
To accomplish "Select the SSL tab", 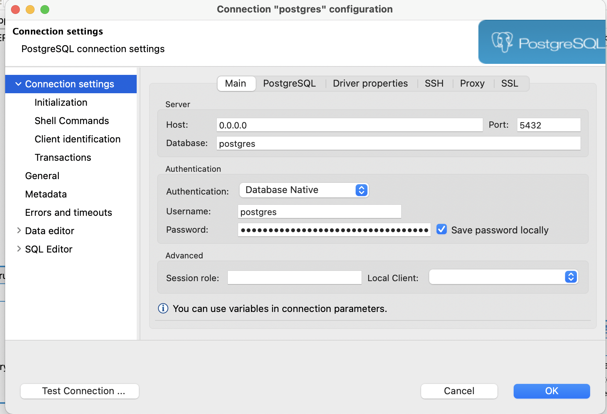I will coord(509,84).
